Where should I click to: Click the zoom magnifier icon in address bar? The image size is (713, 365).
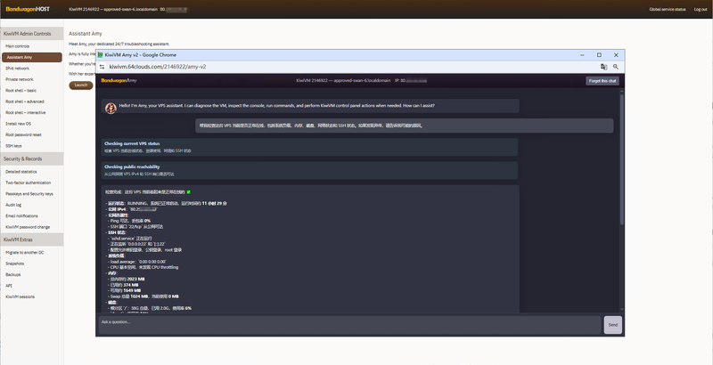tap(616, 67)
